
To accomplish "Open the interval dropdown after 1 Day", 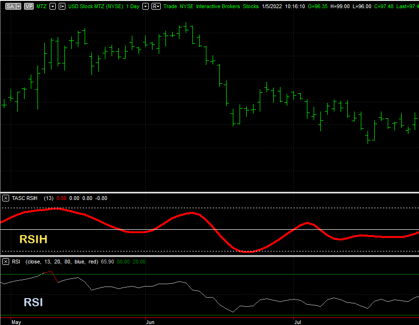I will point(145,6).
